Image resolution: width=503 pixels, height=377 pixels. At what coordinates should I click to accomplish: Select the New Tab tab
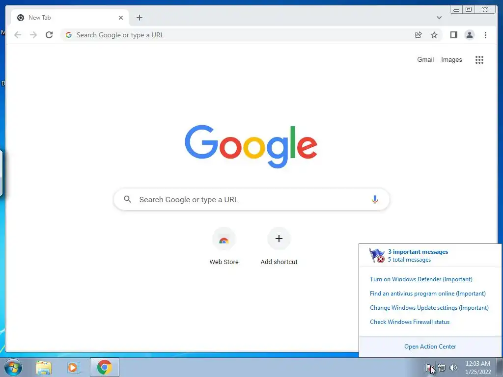70,18
